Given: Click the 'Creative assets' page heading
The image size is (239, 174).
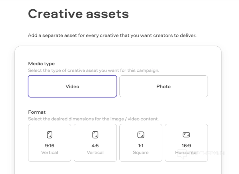Looking at the screenshot, I should 78,14.
